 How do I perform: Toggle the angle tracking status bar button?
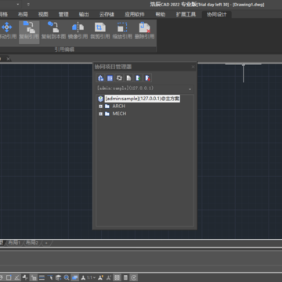[x=17, y=277]
